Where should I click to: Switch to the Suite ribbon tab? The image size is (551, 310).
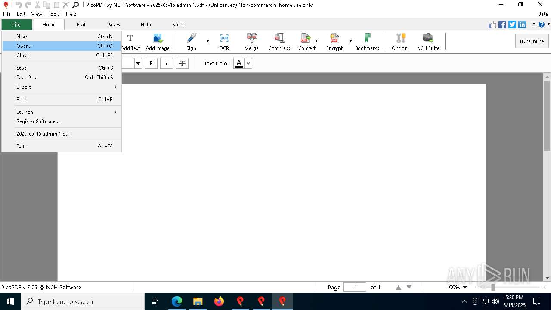click(x=178, y=25)
